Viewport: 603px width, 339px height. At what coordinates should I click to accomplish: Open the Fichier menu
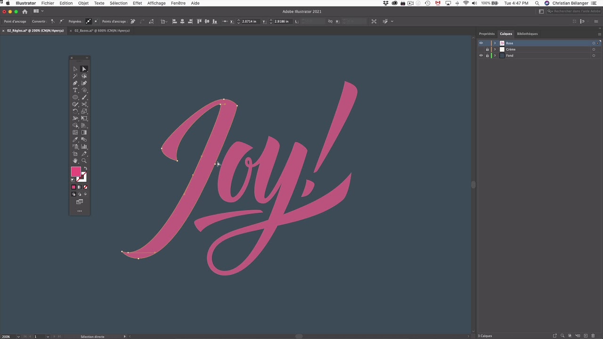(48, 3)
